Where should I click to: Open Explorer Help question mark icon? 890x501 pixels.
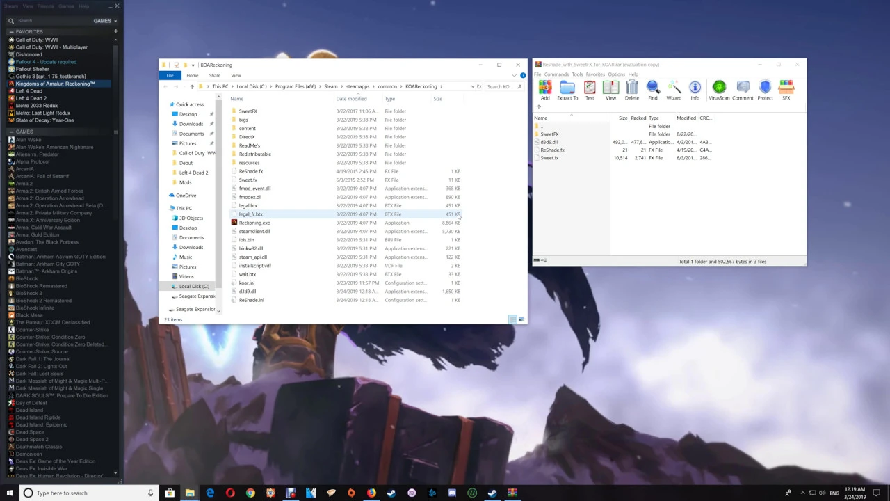pyautogui.click(x=523, y=75)
